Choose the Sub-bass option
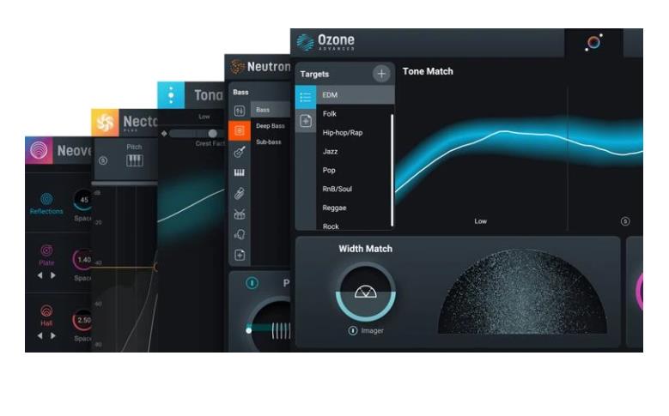The width and height of the screenshot is (669, 416). pos(270,141)
